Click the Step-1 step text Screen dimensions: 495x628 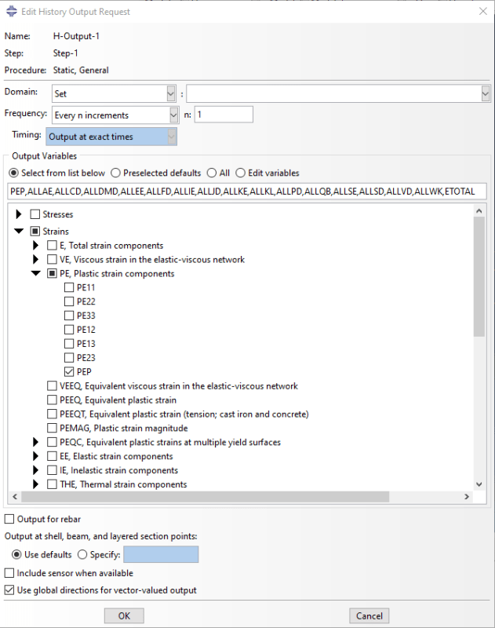pos(66,53)
